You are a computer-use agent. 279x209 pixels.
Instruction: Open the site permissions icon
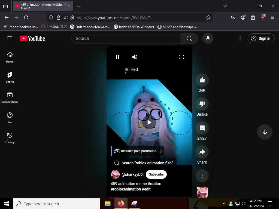(66, 17)
